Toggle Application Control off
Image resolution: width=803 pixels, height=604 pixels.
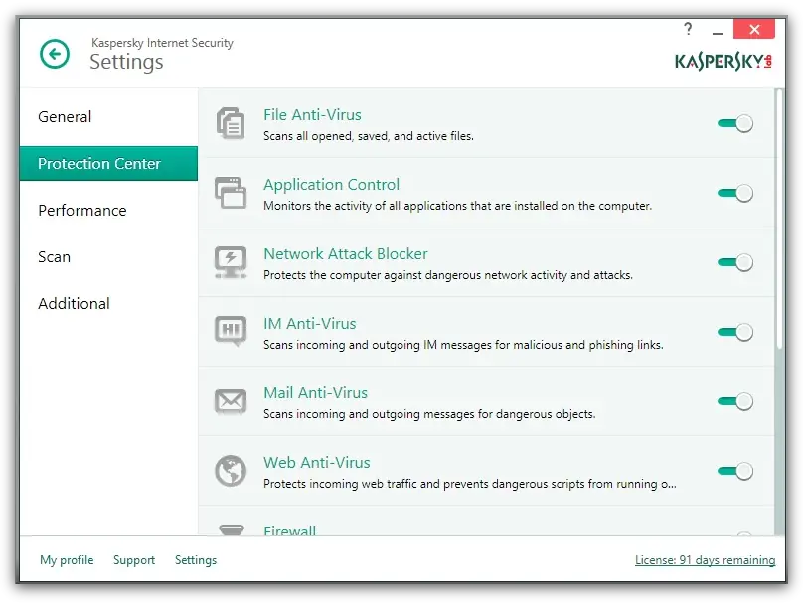(x=735, y=193)
